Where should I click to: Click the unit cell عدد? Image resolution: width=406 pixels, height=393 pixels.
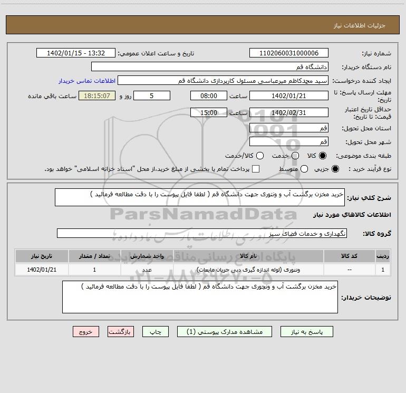(x=147, y=270)
